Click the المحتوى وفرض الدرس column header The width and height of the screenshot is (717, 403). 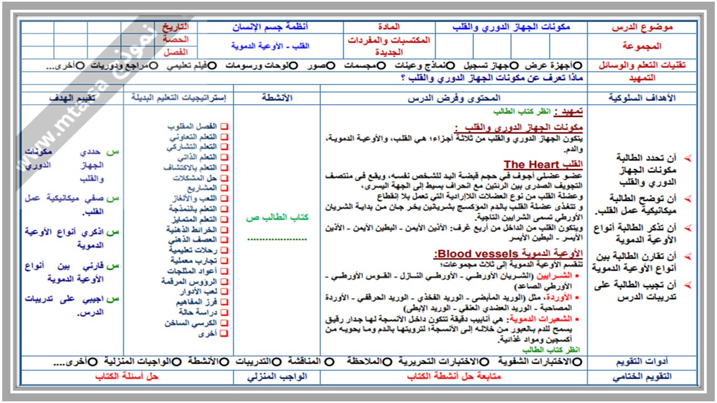pos(454,97)
